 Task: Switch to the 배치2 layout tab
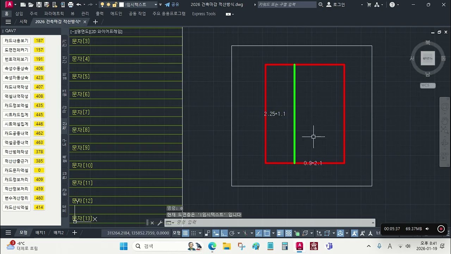58,233
